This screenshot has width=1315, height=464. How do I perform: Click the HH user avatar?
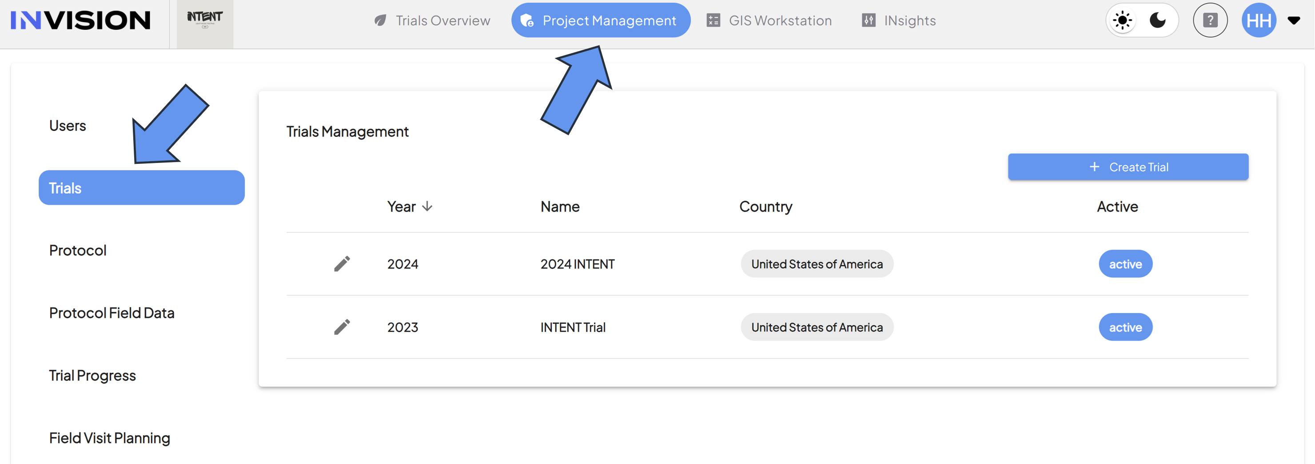[x=1259, y=20]
